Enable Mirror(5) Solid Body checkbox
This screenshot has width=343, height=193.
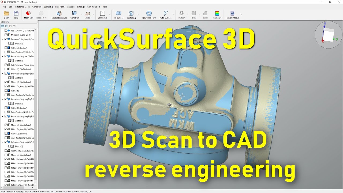click(6, 155)
